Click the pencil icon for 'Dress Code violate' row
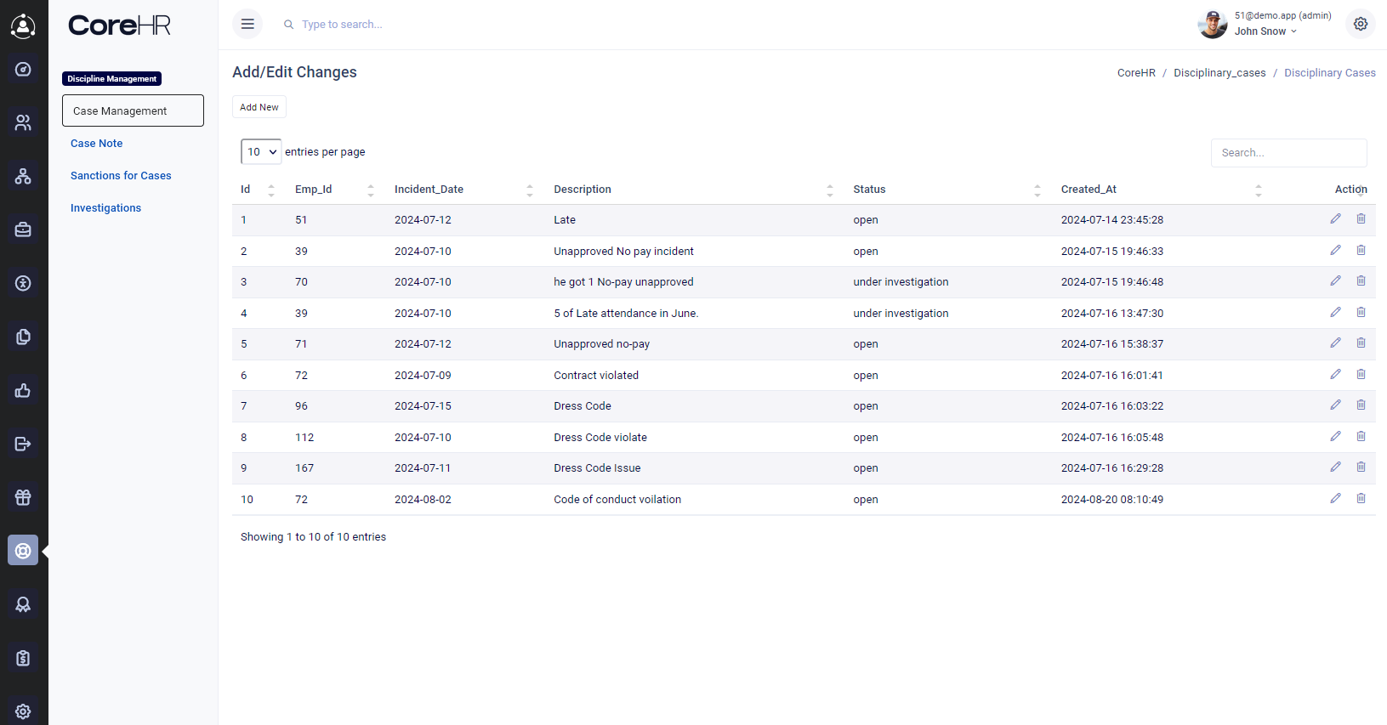The height and width of the screenshot is (725, 1387). pyautogui.click(x=1335, y=437)
